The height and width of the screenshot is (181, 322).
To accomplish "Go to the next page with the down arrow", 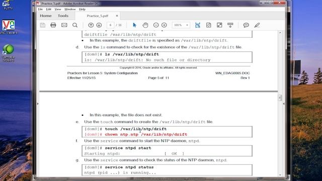I will point(99,25).
